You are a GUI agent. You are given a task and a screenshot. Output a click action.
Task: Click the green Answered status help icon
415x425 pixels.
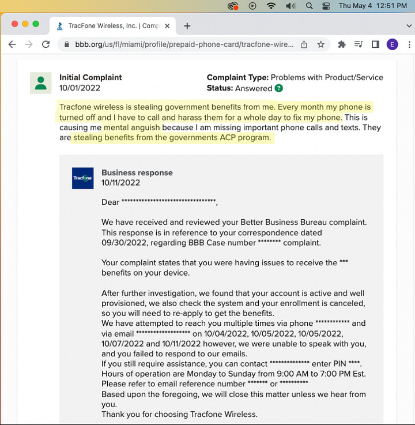coord(278,88)
